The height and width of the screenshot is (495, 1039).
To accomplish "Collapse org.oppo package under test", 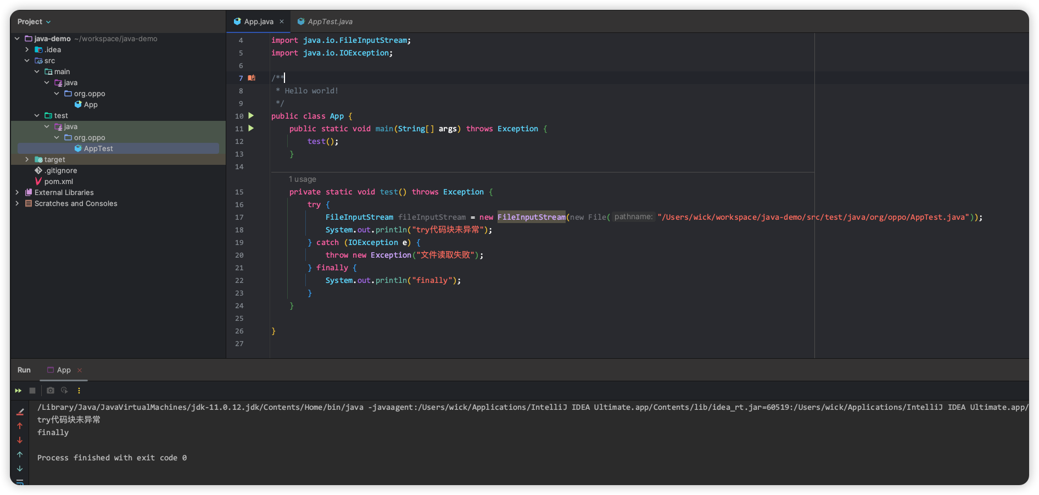I will click(57, 137).
